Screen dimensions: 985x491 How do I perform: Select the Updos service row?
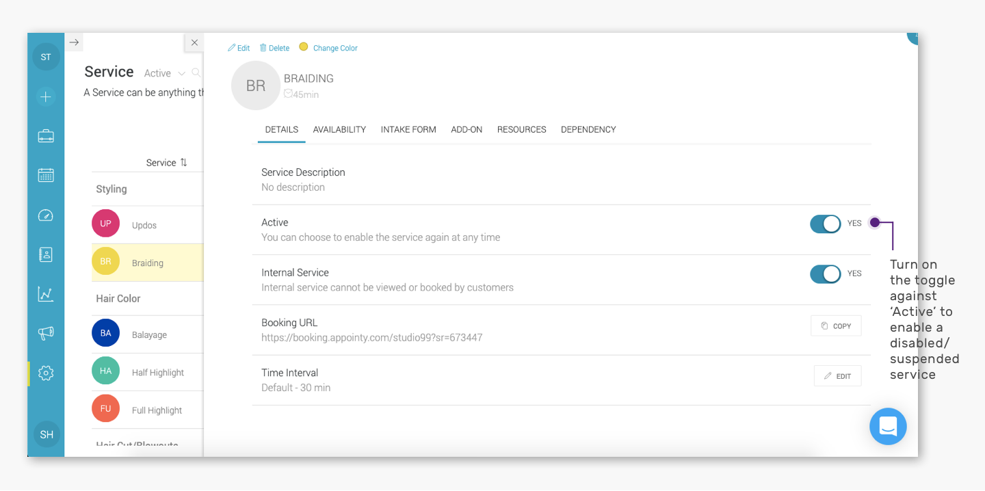tap(147, 225)
